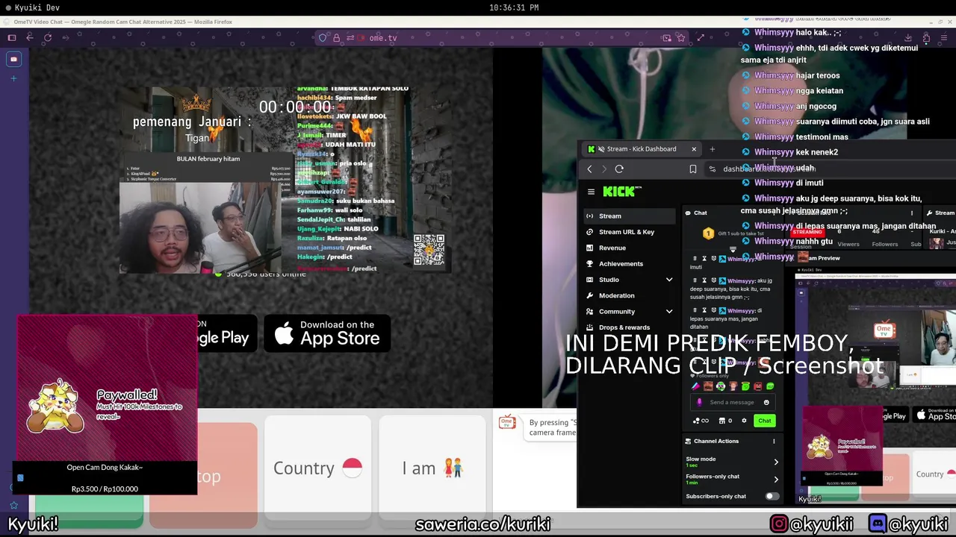Open Channel Actions three-dot menu

tap(774, 442)
